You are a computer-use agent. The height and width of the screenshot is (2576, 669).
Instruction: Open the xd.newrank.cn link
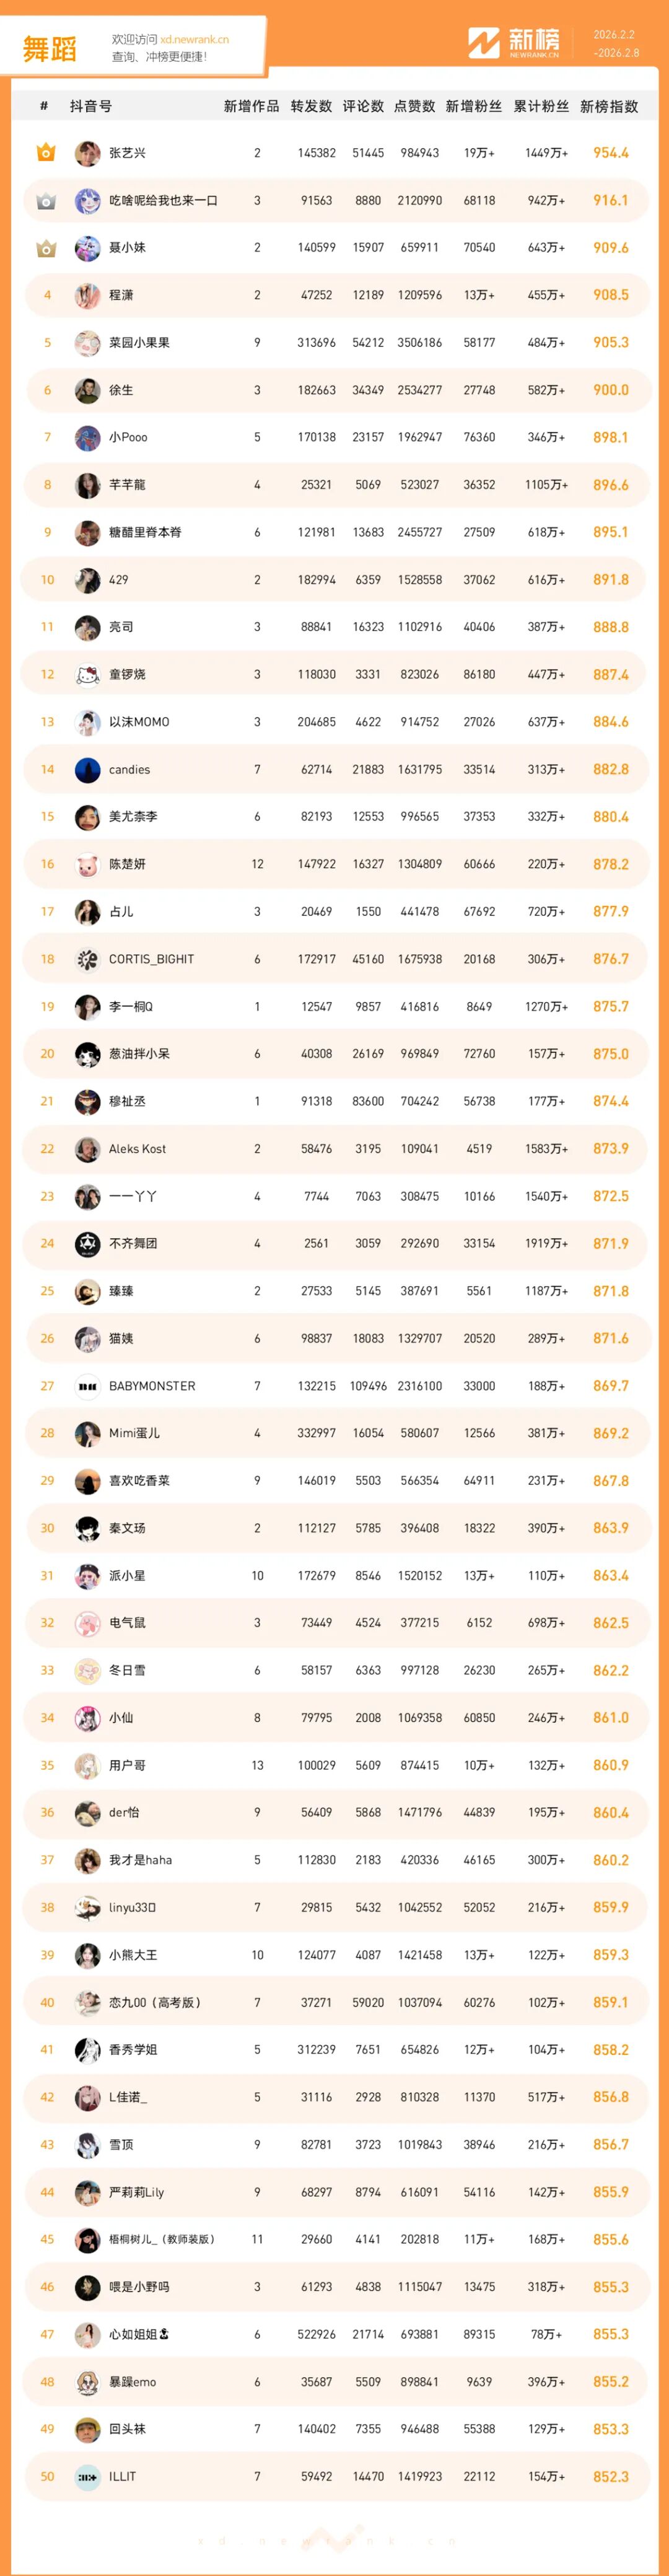pos(194,40)
